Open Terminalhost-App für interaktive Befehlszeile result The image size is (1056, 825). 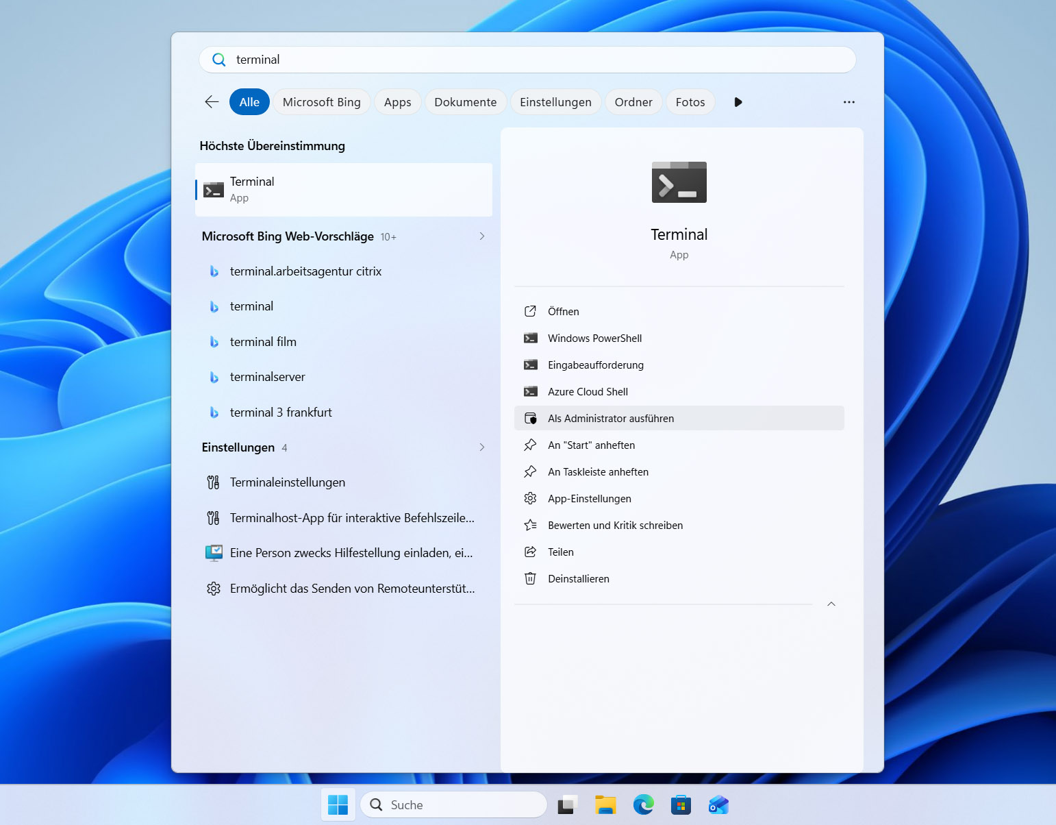point(344,518)
